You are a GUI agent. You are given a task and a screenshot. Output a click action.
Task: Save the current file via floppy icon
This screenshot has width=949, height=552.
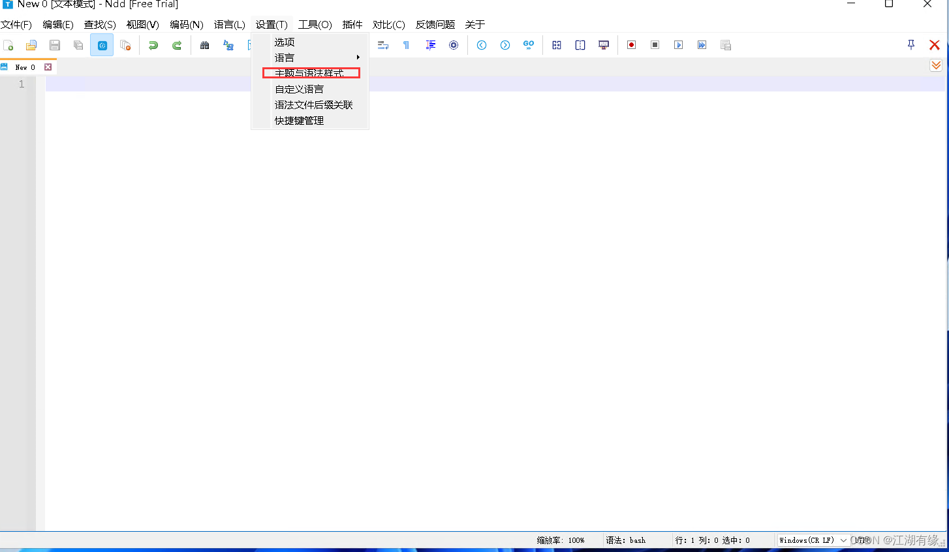point(55,45)
